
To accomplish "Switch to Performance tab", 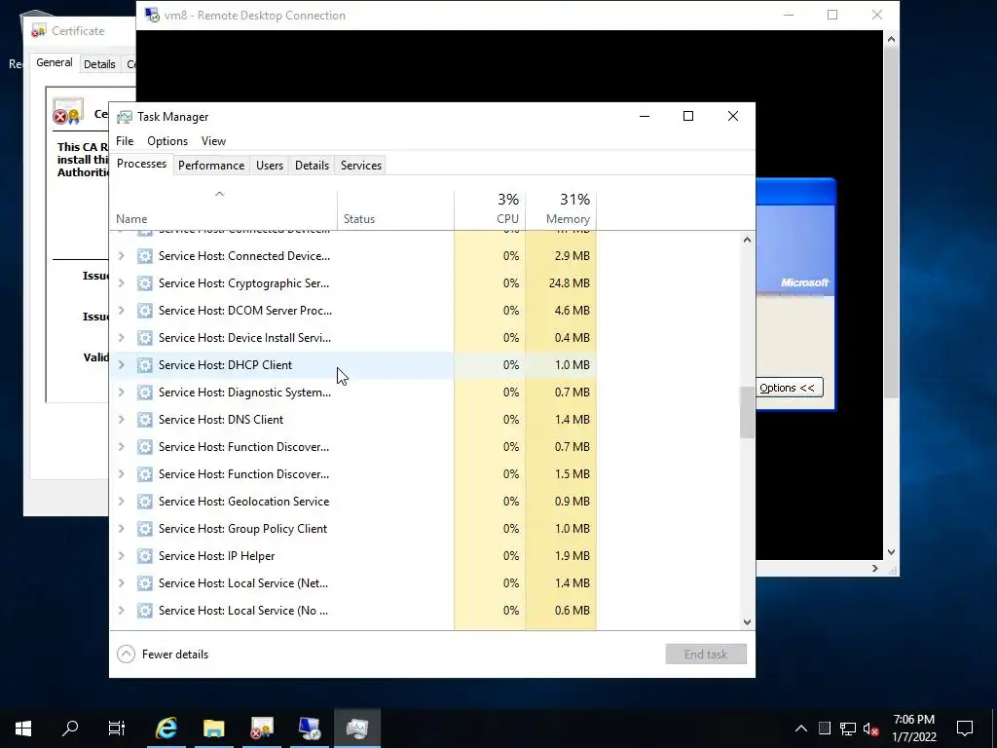I will click(x=211, y=166).
